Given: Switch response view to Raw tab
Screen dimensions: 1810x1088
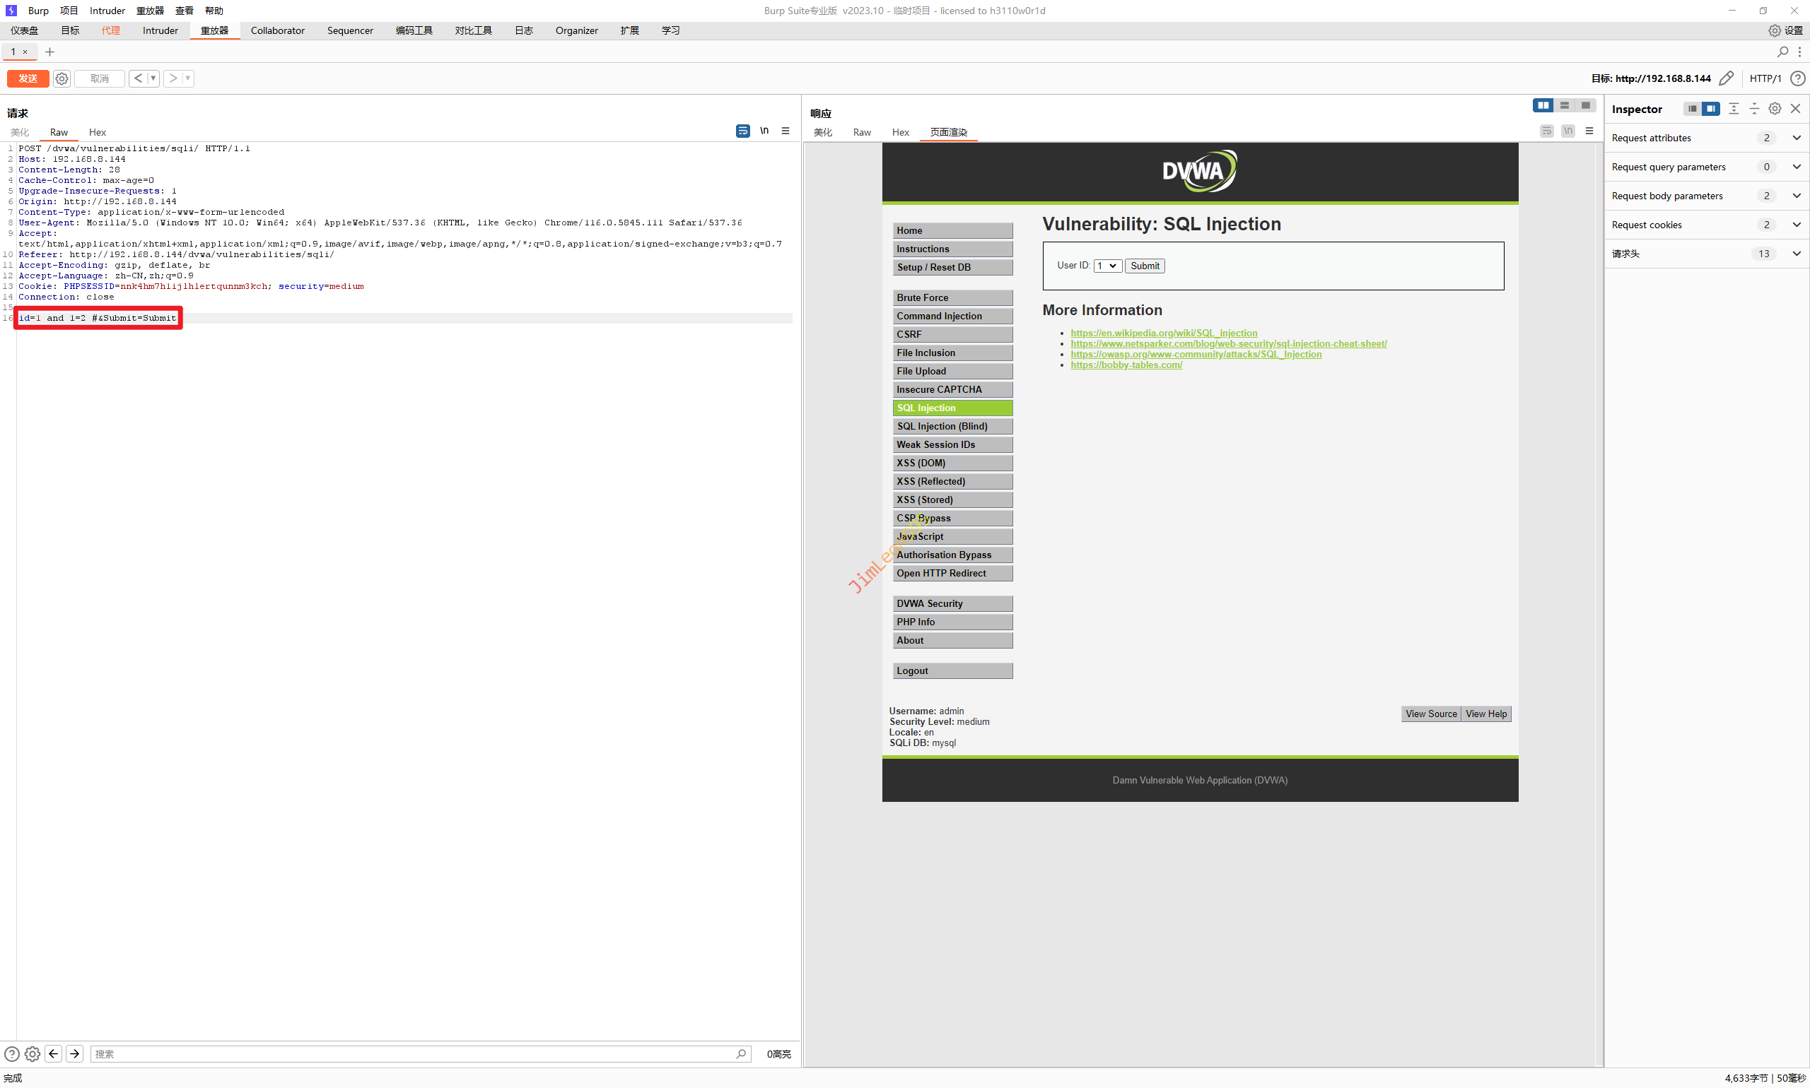Looking at the screenshot, I should (x=861, y=132).
